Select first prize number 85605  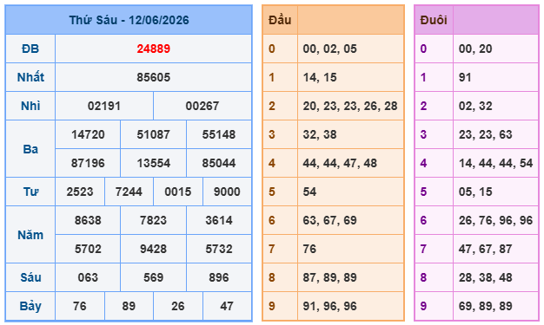[153, 77]
